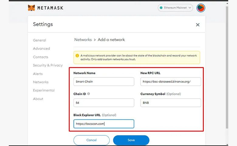
Task: Open the General settings tab
Action: click(39, 40)
